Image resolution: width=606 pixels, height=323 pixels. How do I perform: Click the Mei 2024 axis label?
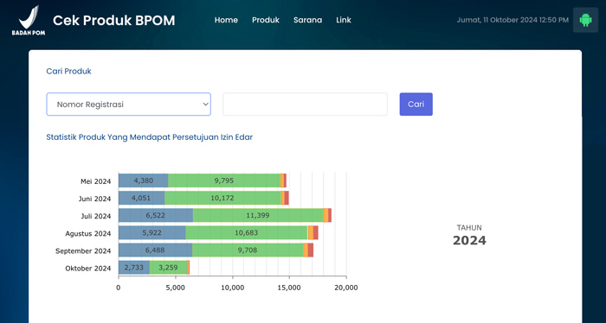click(x=95, y=181)
